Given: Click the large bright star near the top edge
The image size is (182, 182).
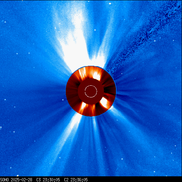Looking at the screenshot, I should pos(110,4).
